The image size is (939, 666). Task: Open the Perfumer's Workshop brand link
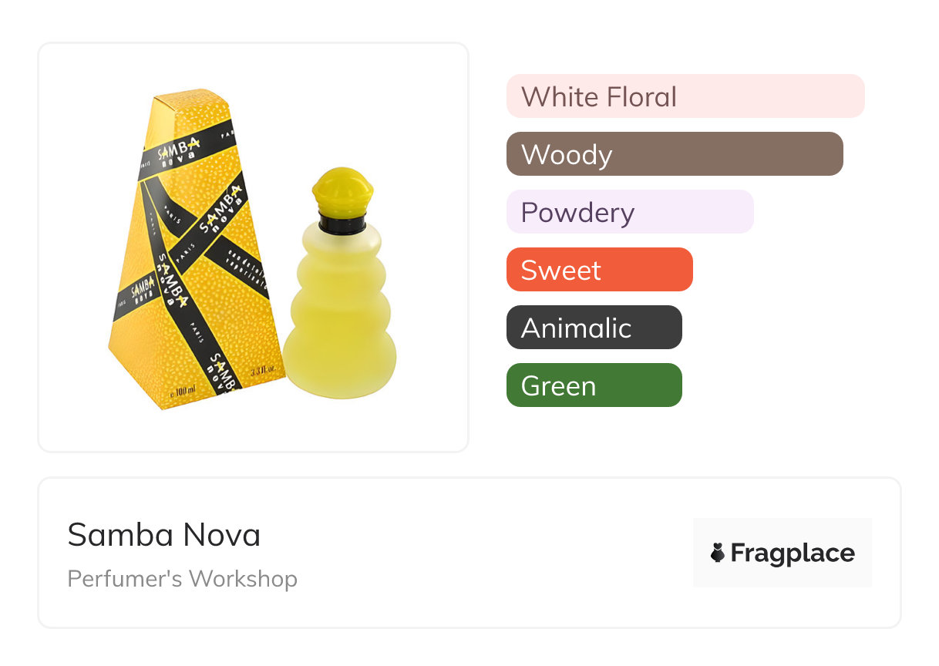click(x=182, y=579)
